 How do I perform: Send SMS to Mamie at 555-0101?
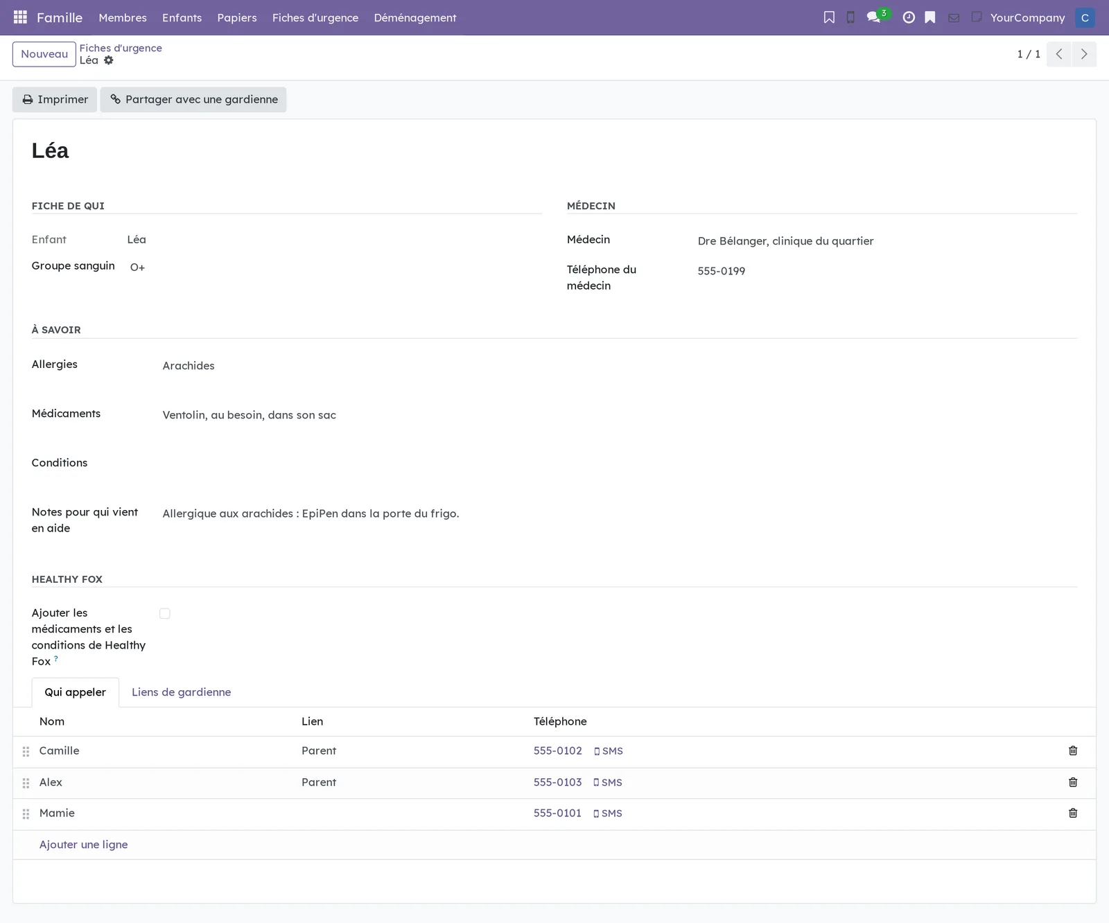608,814
